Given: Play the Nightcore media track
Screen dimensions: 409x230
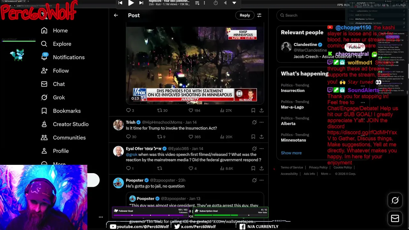Looking at the screenshot, I should pos(131,3).
